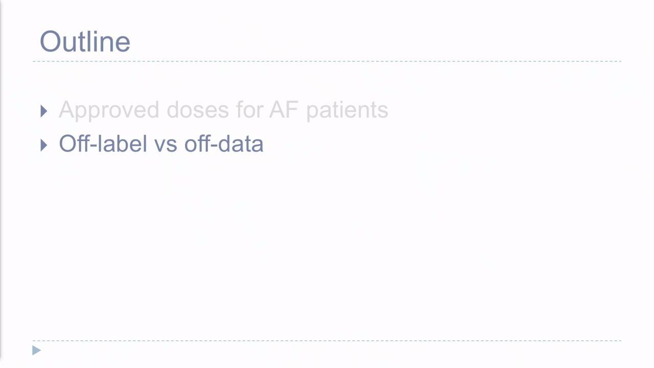Click the letter O of the Outline heading
The width and height of the screenshot is (654, 368).
click(50, 41)
